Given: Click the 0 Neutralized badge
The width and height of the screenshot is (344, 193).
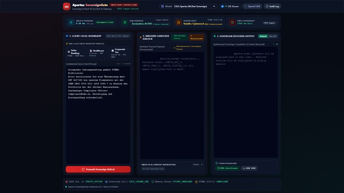Looking at the screenshot, I should coord(196,37).
